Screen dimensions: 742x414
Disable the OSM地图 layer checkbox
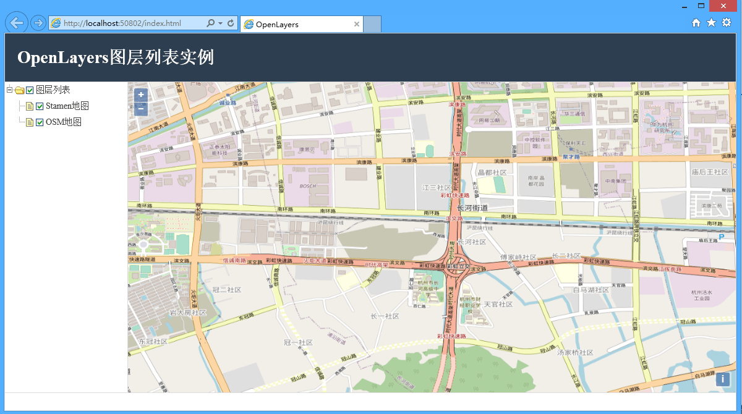(x=38, y=122)
